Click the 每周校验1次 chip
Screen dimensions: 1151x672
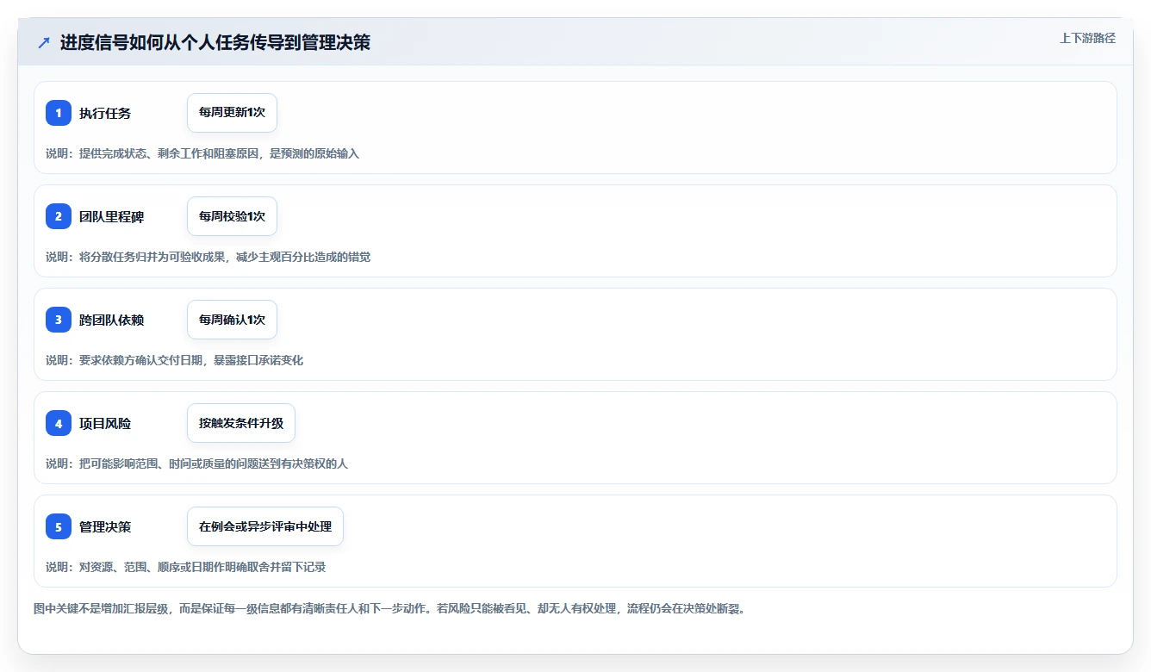point(232,216)
